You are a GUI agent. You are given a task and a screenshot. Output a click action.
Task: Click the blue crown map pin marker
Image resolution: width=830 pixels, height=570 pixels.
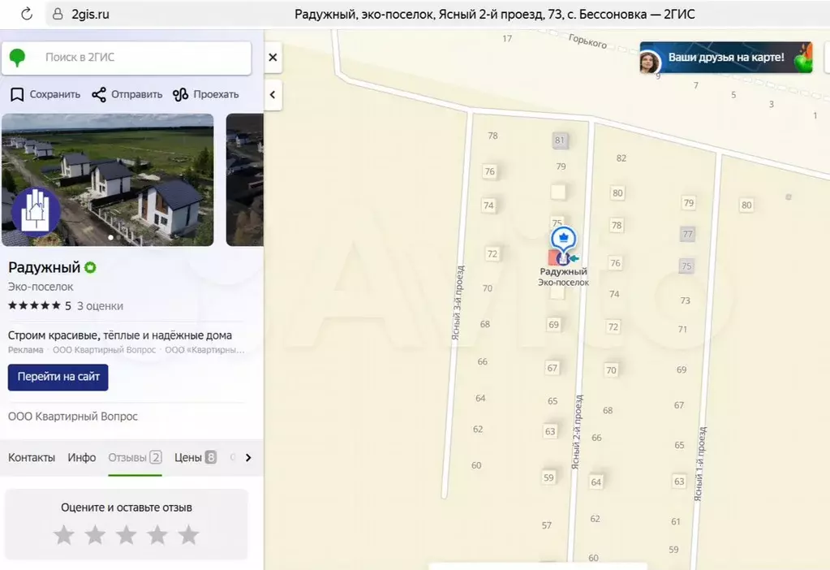point(563,239)
